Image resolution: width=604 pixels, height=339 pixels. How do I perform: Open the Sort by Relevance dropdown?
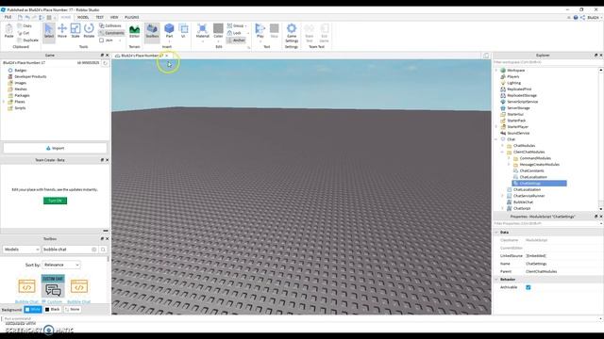click(61, 265)
